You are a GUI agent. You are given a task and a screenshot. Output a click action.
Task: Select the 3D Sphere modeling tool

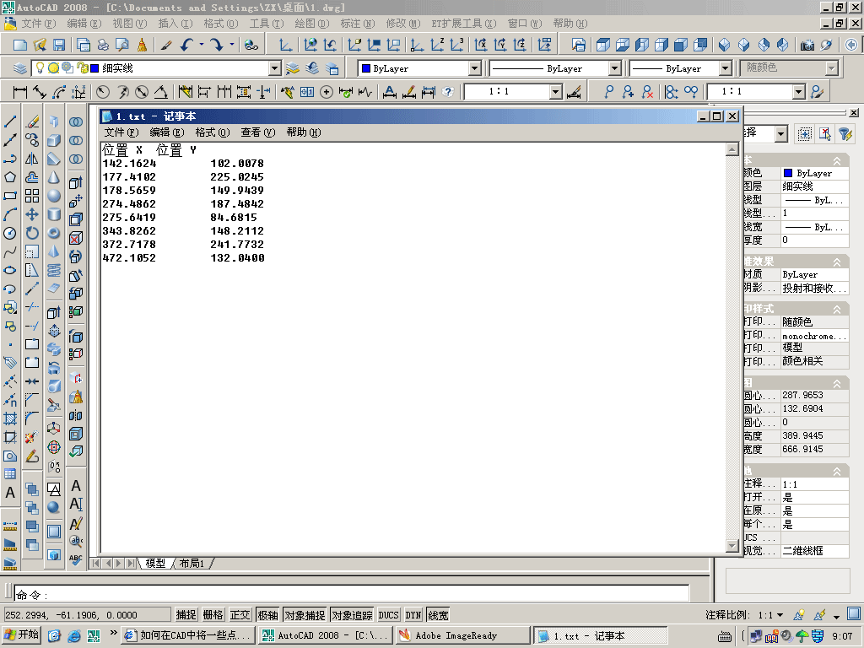[x=54, y=196]
